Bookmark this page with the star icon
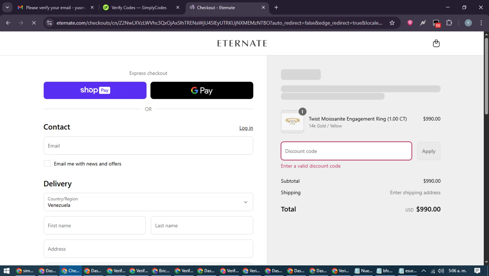Image resolution: width=489 pixels, height=276 pixels. click(x=392, y=23)
